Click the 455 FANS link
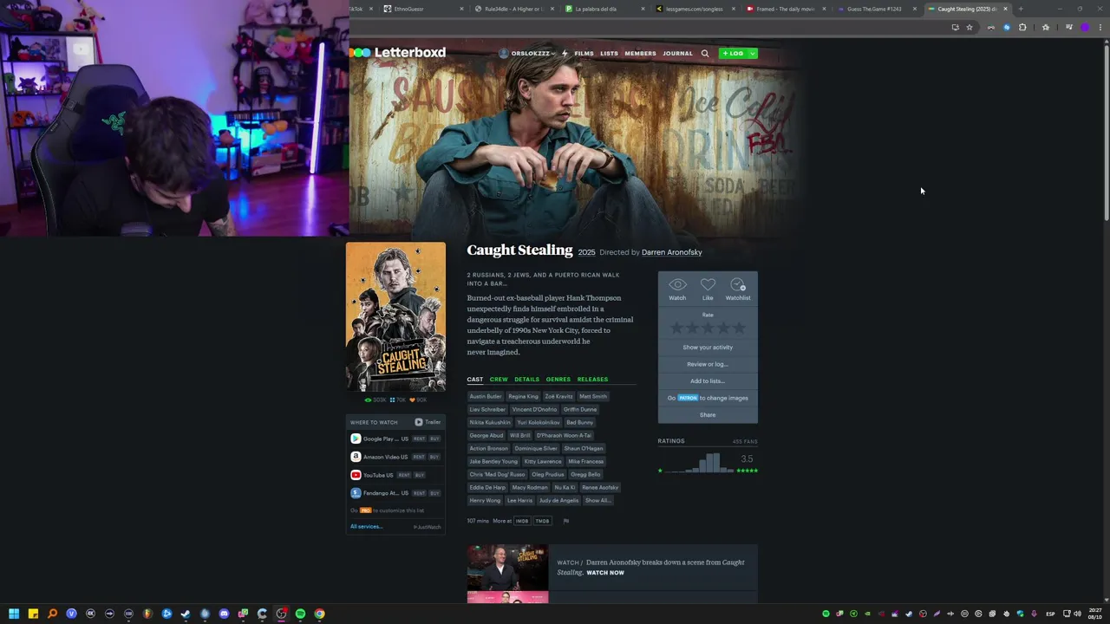The width and height of the screenshot is (1110, 624). 745,441
